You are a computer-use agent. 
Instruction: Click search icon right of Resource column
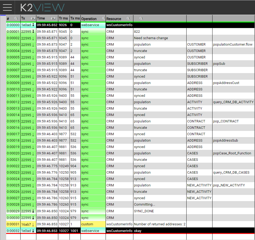141,18
